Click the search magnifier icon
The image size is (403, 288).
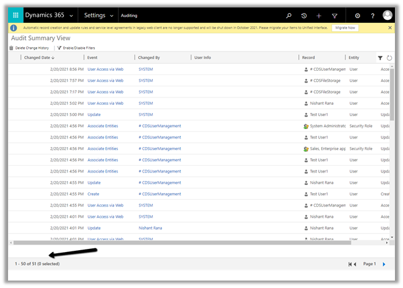pyautogui.click(x=288, y=16)
